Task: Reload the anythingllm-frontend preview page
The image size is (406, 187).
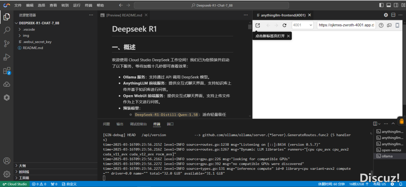Action: point(284,25)
